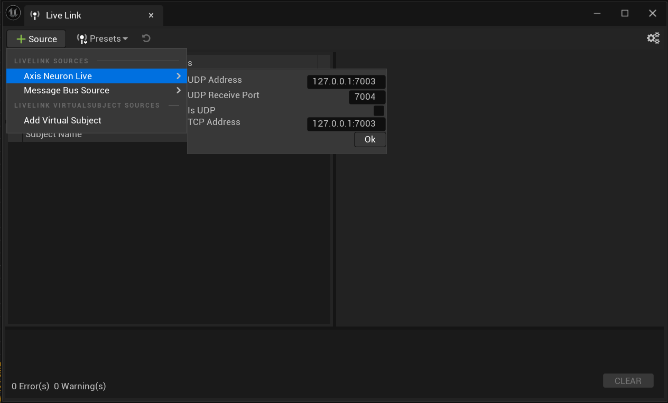Click the TCP Address label

click(x=214, y=122)
